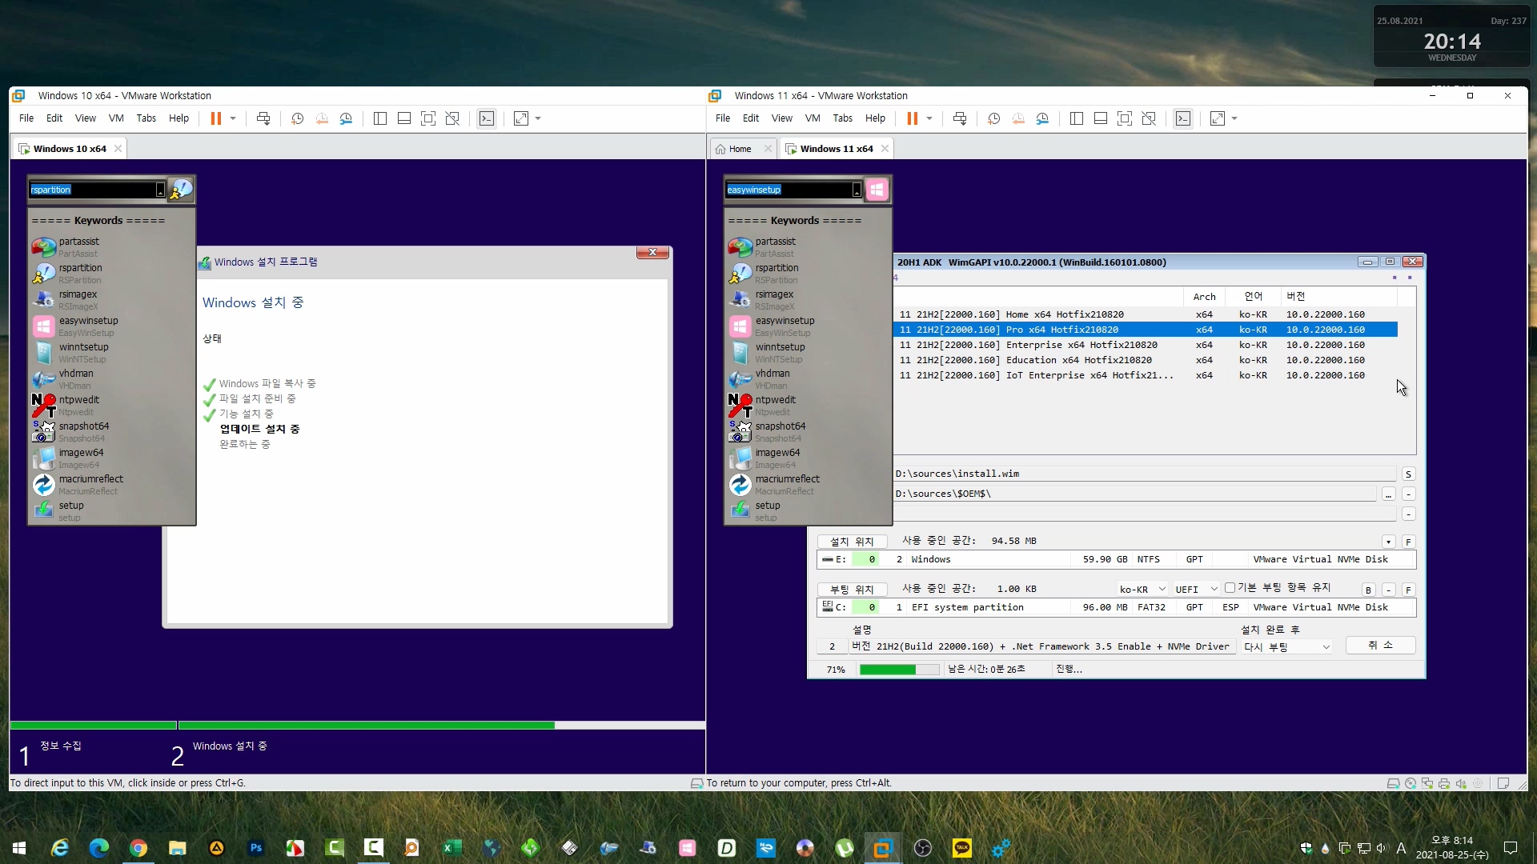Open power options dropdown in Windows 11 VMware toolbar
Viewport: 1537px width, 864px height.
pyautogui.click(x=929, y=118)
